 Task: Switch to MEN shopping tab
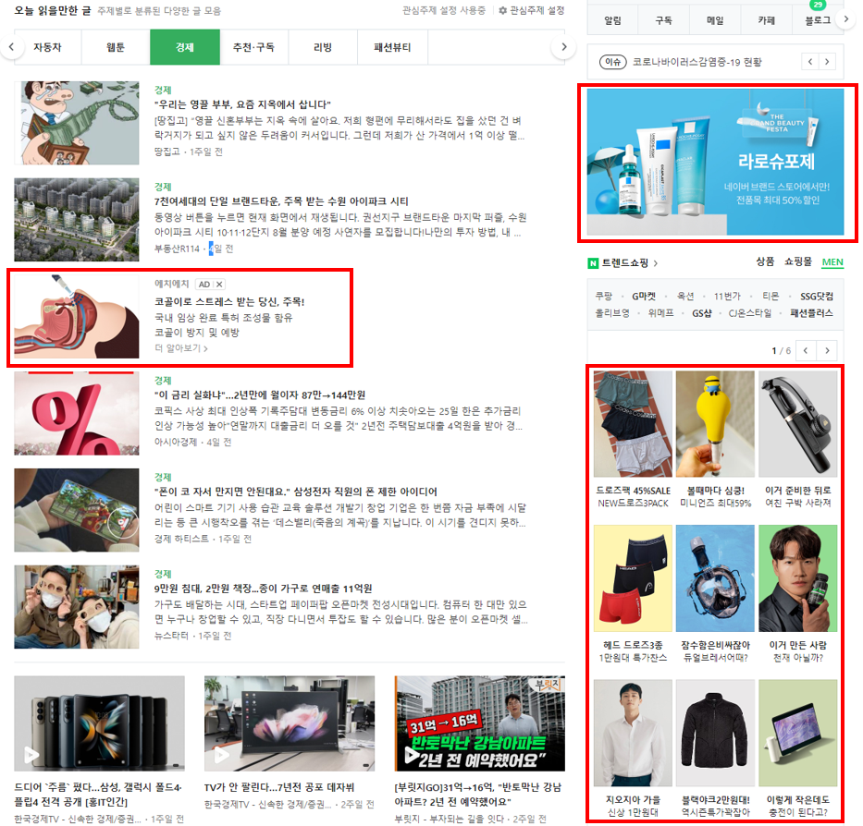832,262
